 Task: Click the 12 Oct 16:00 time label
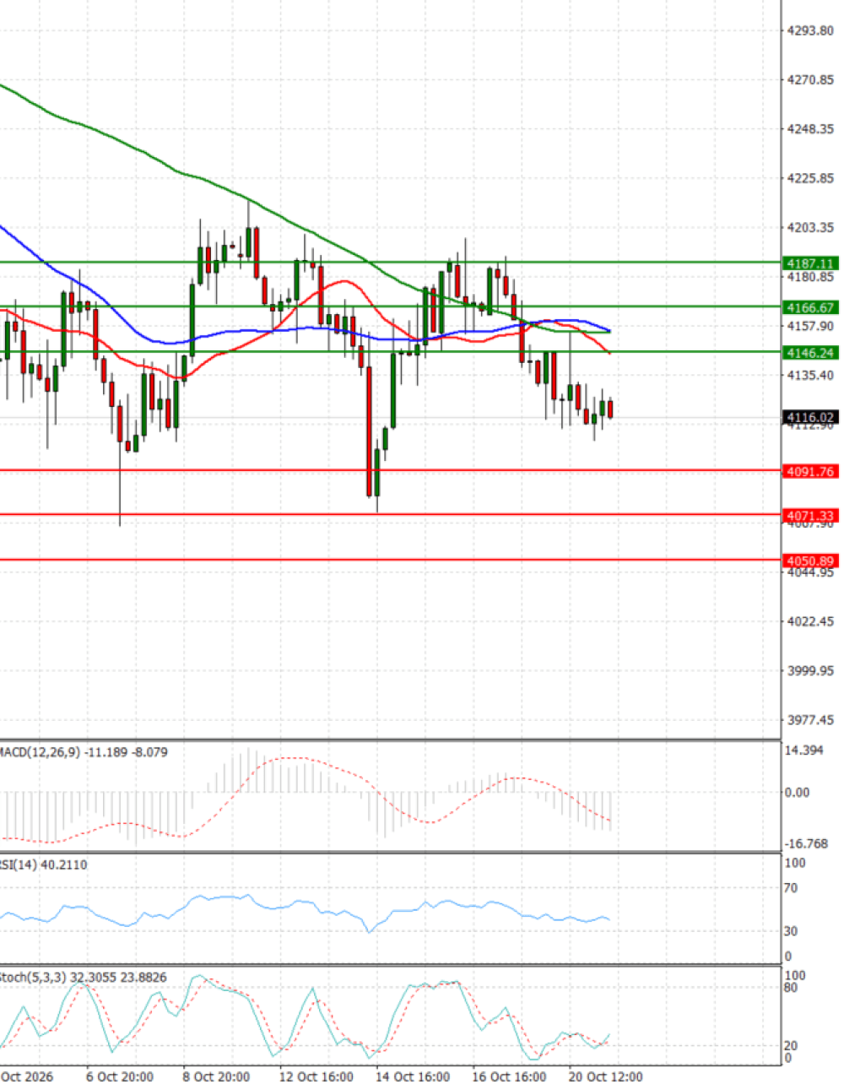(316, 1076)
